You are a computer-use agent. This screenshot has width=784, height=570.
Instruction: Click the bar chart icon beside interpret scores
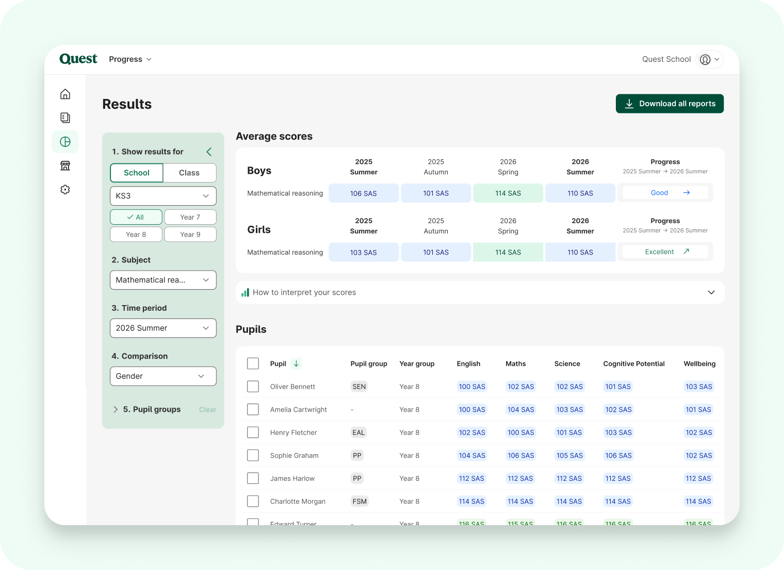click(245, 292)
